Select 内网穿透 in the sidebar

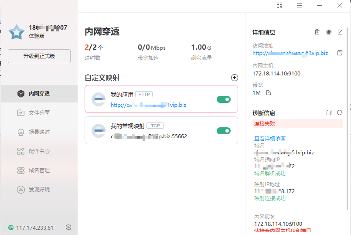[x=39, y=94]
